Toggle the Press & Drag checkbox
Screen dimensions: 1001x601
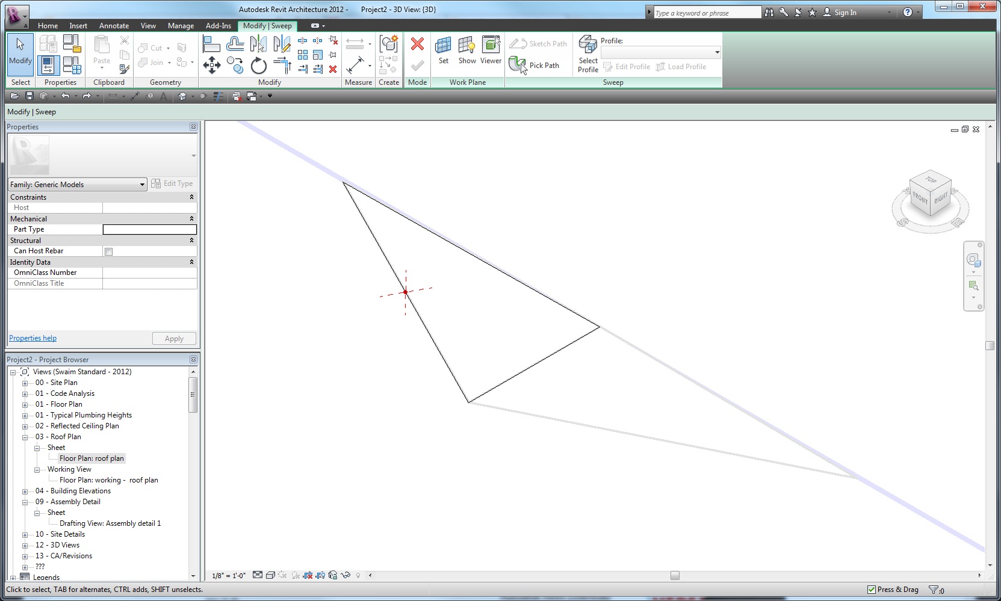871,590
